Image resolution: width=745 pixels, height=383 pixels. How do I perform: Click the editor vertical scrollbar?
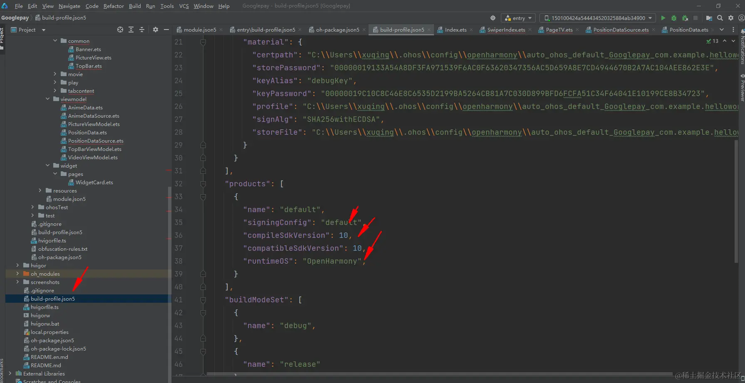point(736,201)
